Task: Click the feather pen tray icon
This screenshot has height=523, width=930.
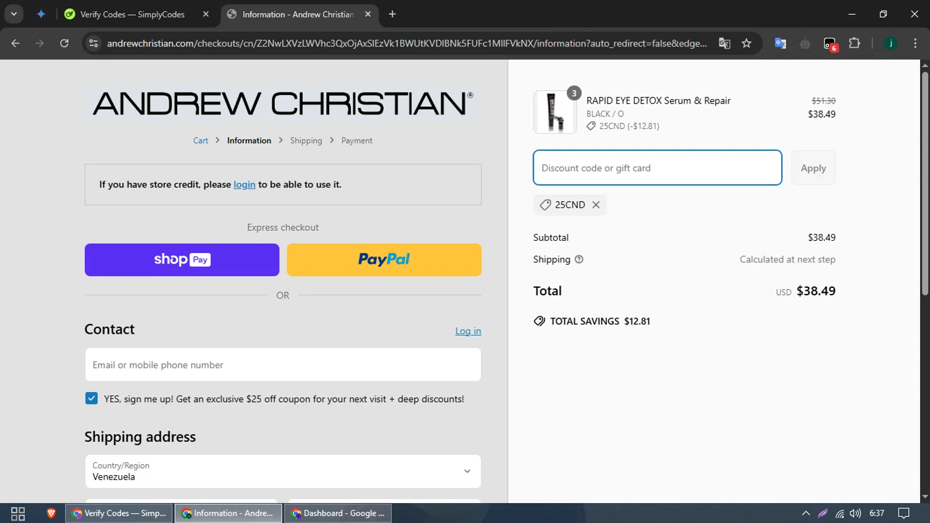Action: point(823,513)
